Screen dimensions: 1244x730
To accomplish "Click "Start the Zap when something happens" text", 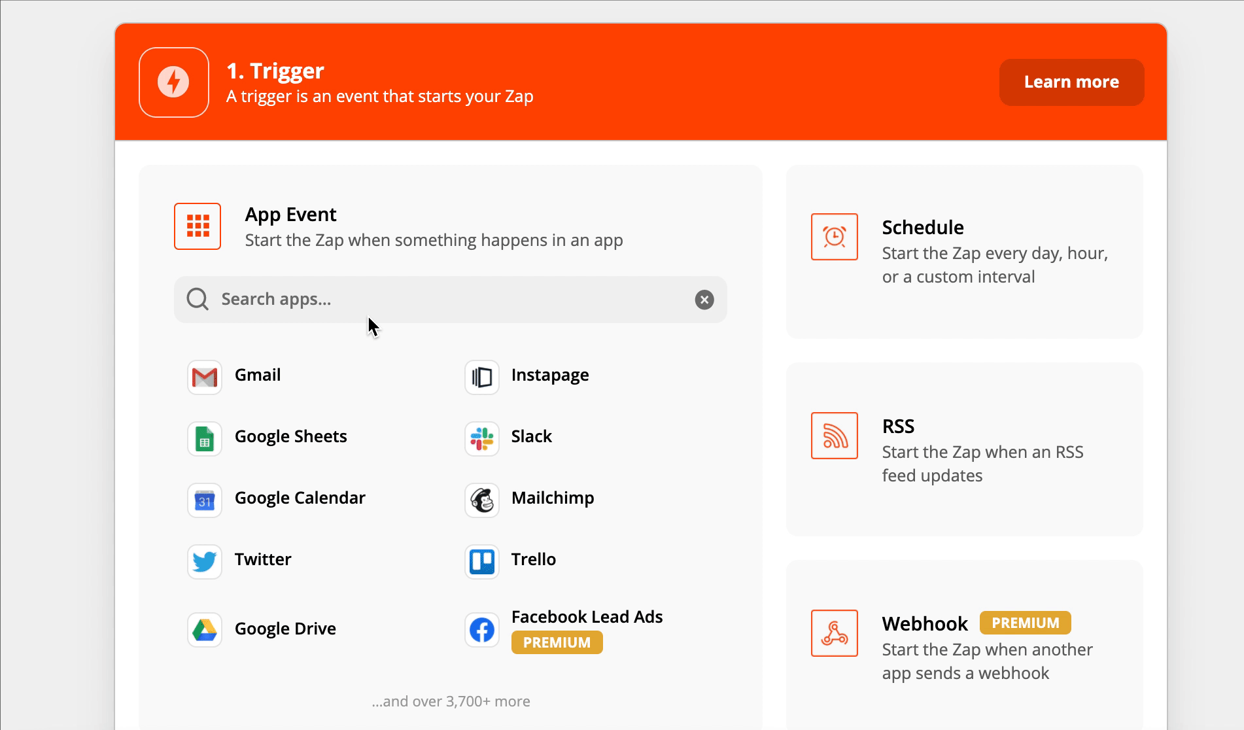I will pyautogui.click(x=434, y=240).
